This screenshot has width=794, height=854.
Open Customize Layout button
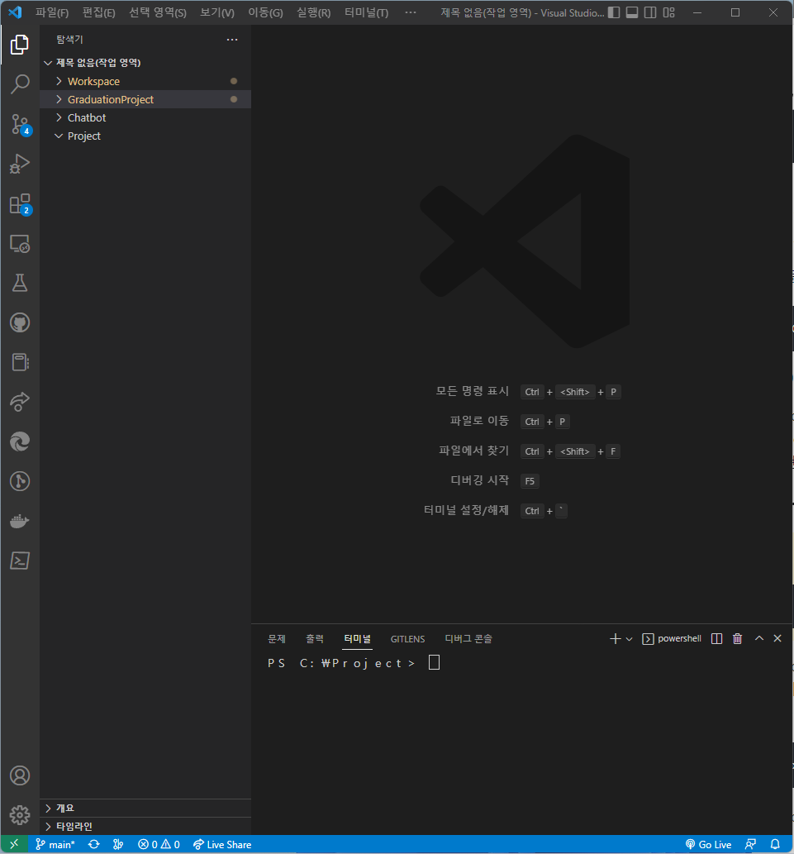(x=669, y=12)
